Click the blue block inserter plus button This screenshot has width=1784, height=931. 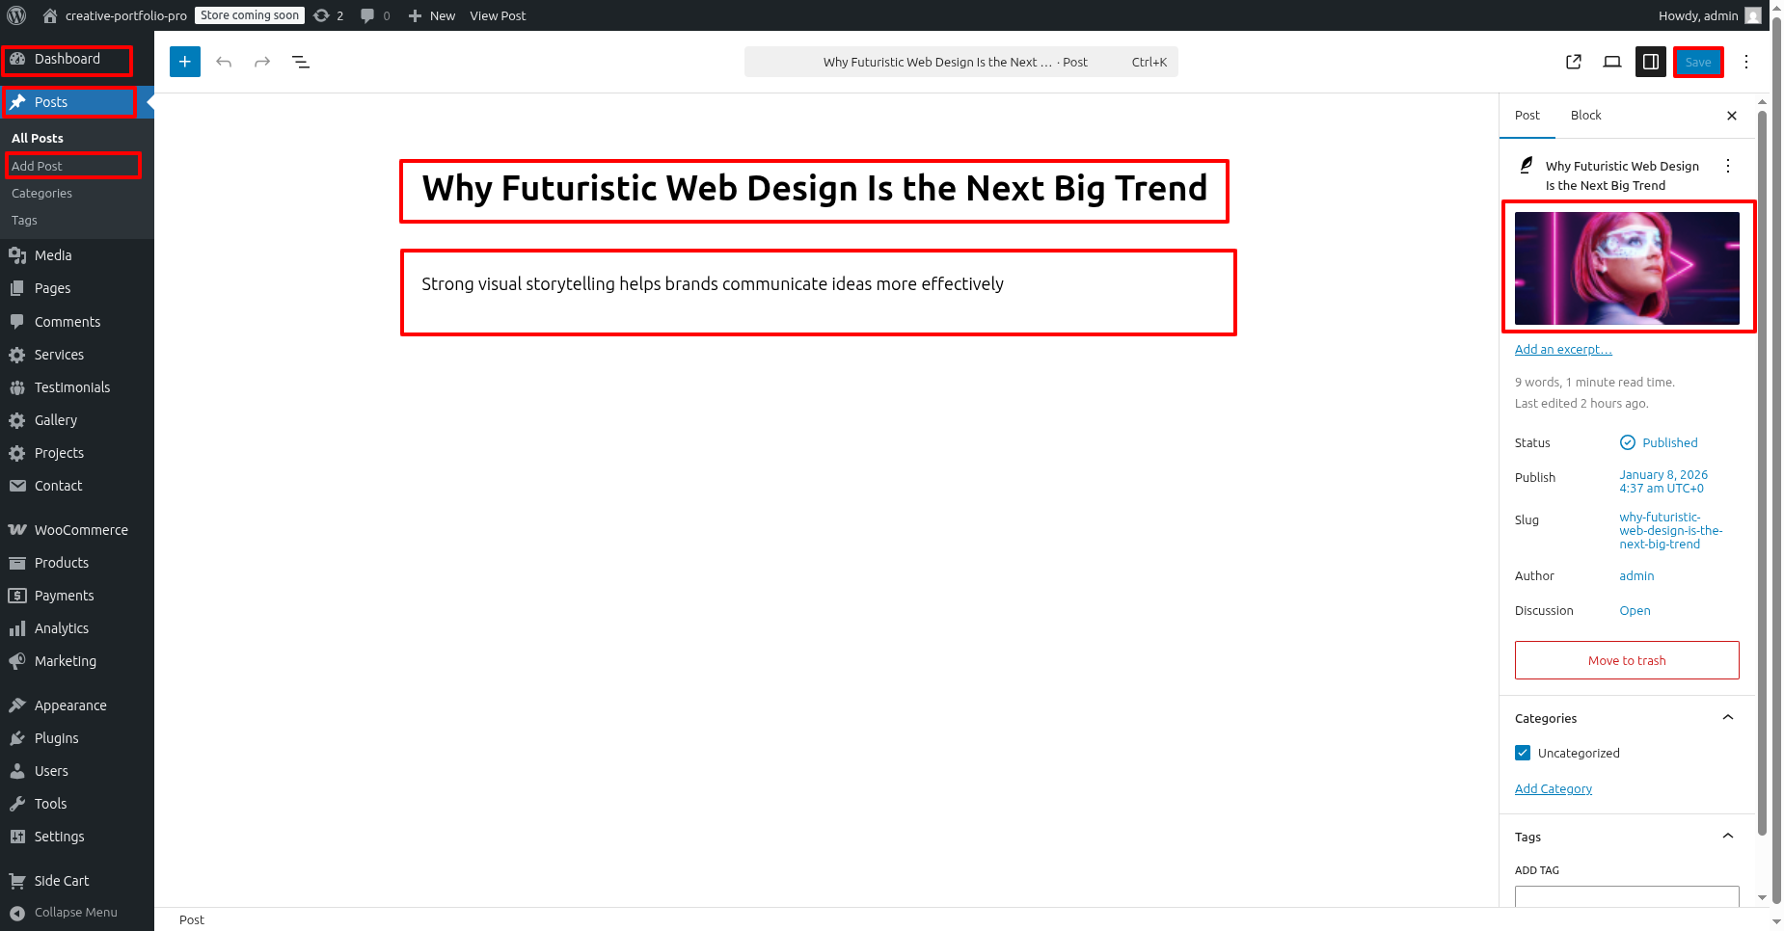185,62
